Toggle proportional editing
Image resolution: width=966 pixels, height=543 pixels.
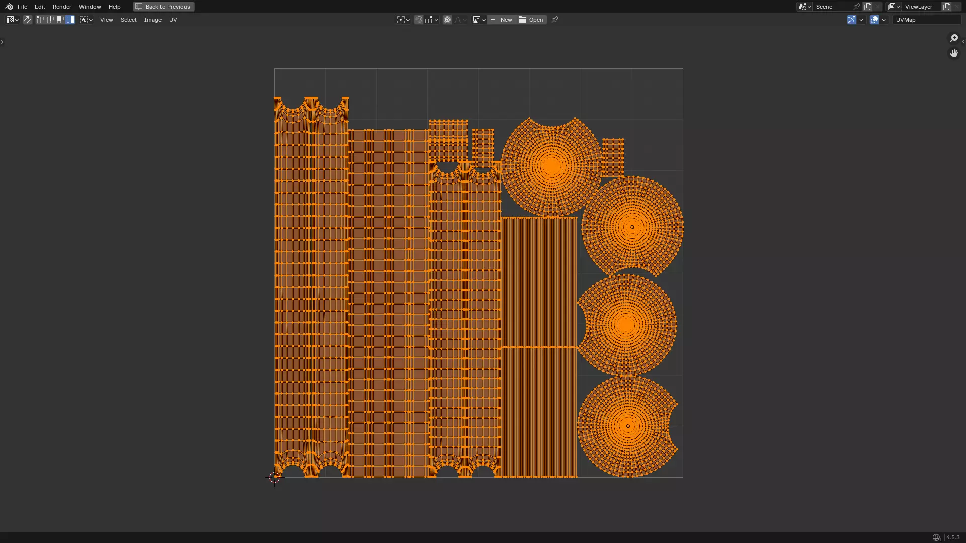447,20
